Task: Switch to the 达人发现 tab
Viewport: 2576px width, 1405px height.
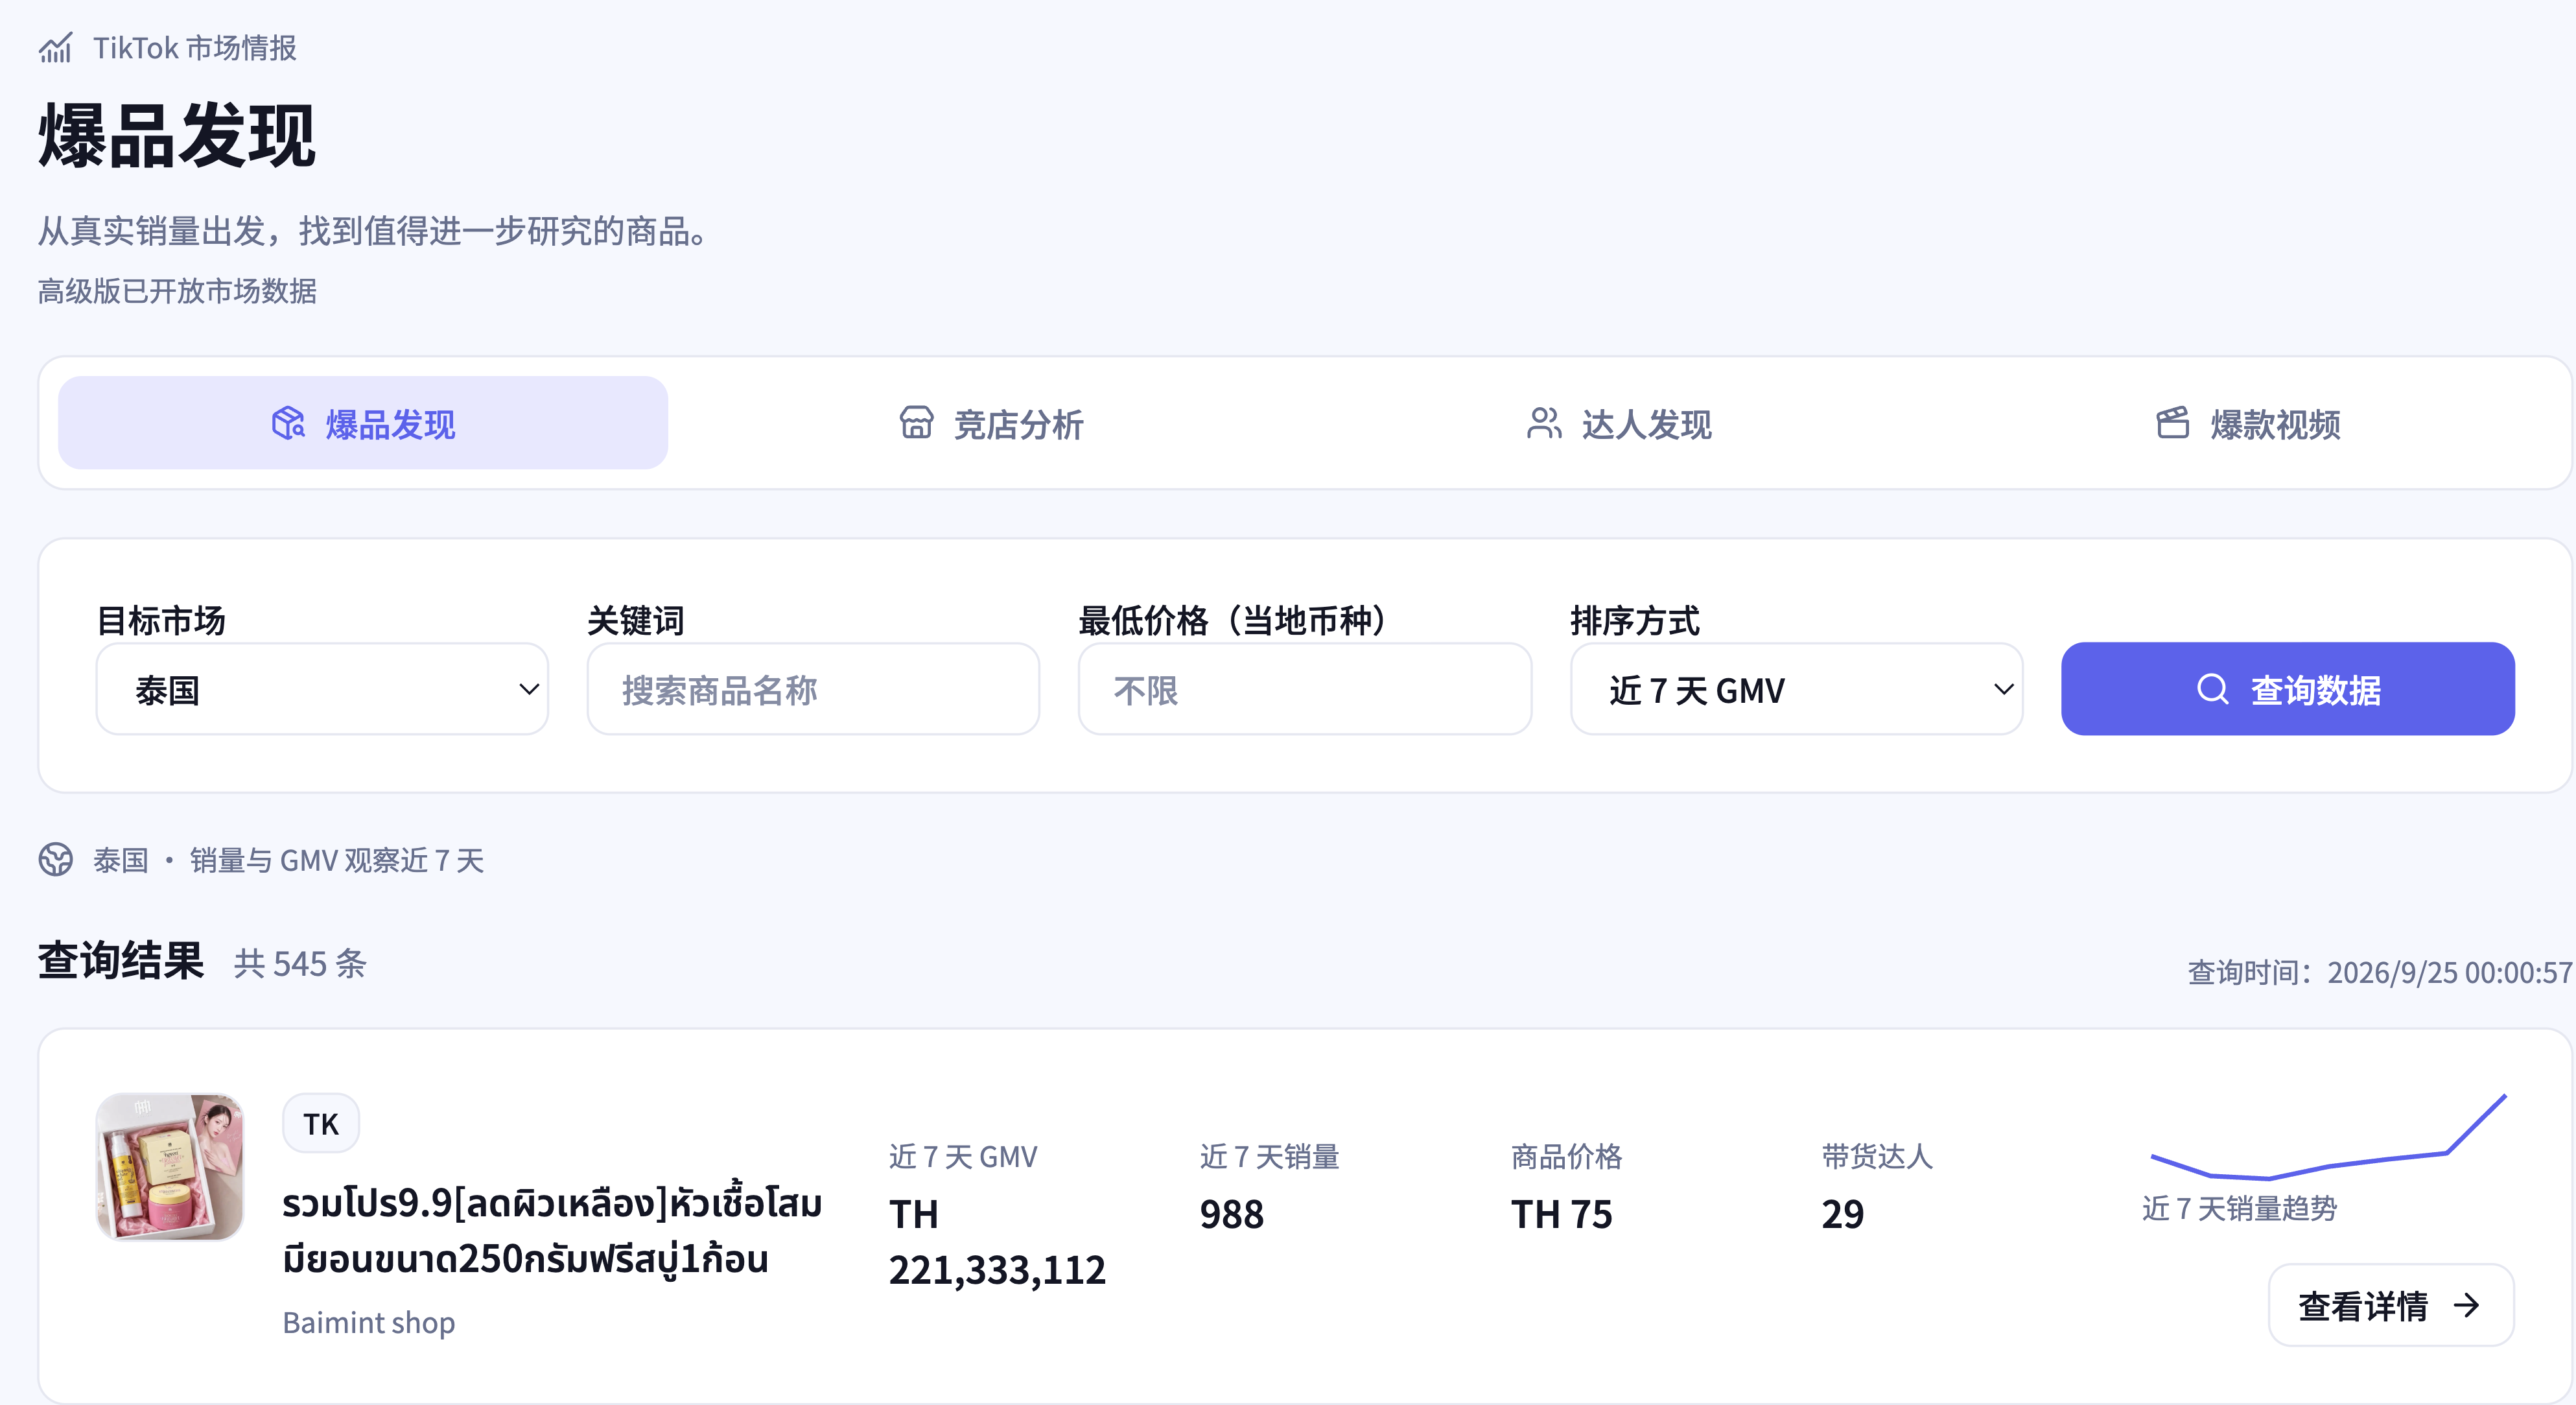Action: click(x=1619, y=423)
